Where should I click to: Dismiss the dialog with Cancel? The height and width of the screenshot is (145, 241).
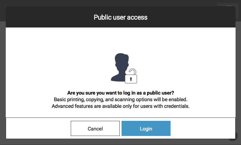click(95, 128)
